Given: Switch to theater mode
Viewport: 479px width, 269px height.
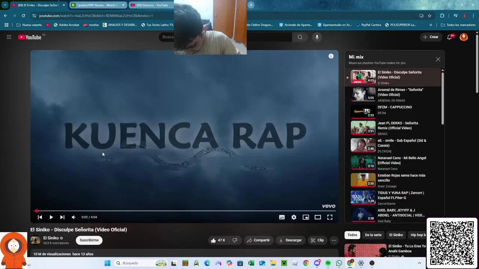Looking at the screenshot, I should click(318, 217).
